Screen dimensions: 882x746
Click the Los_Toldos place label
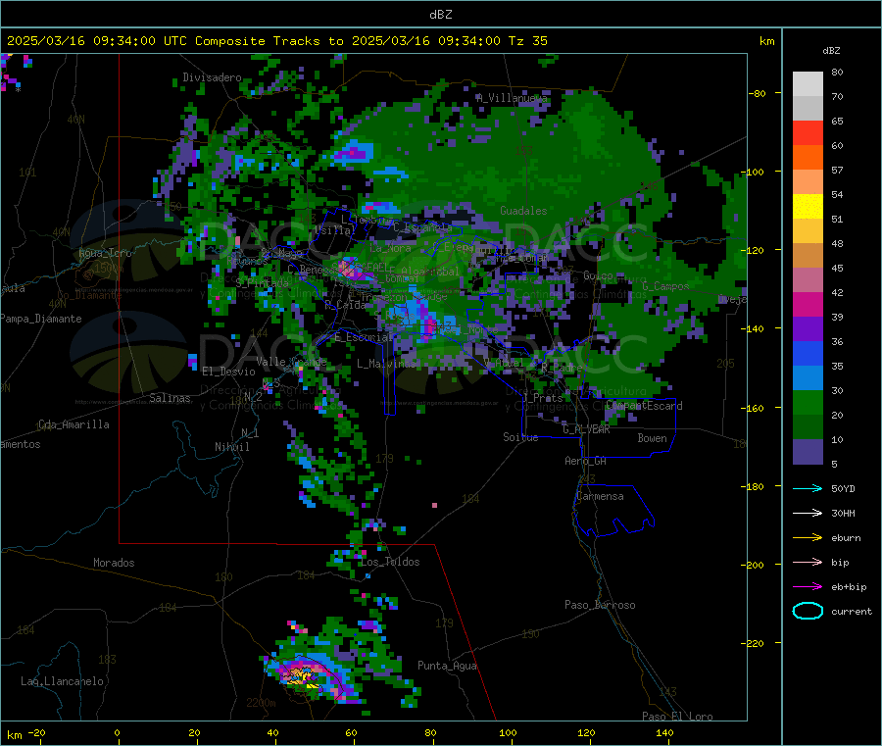(390, 562)
